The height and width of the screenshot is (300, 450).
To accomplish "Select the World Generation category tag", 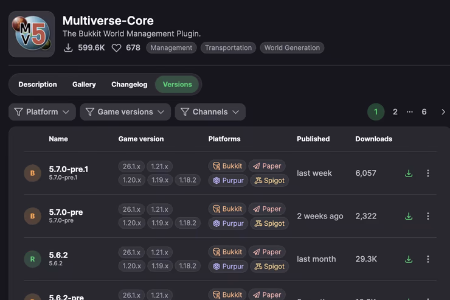I will click(x=292, y=47).
